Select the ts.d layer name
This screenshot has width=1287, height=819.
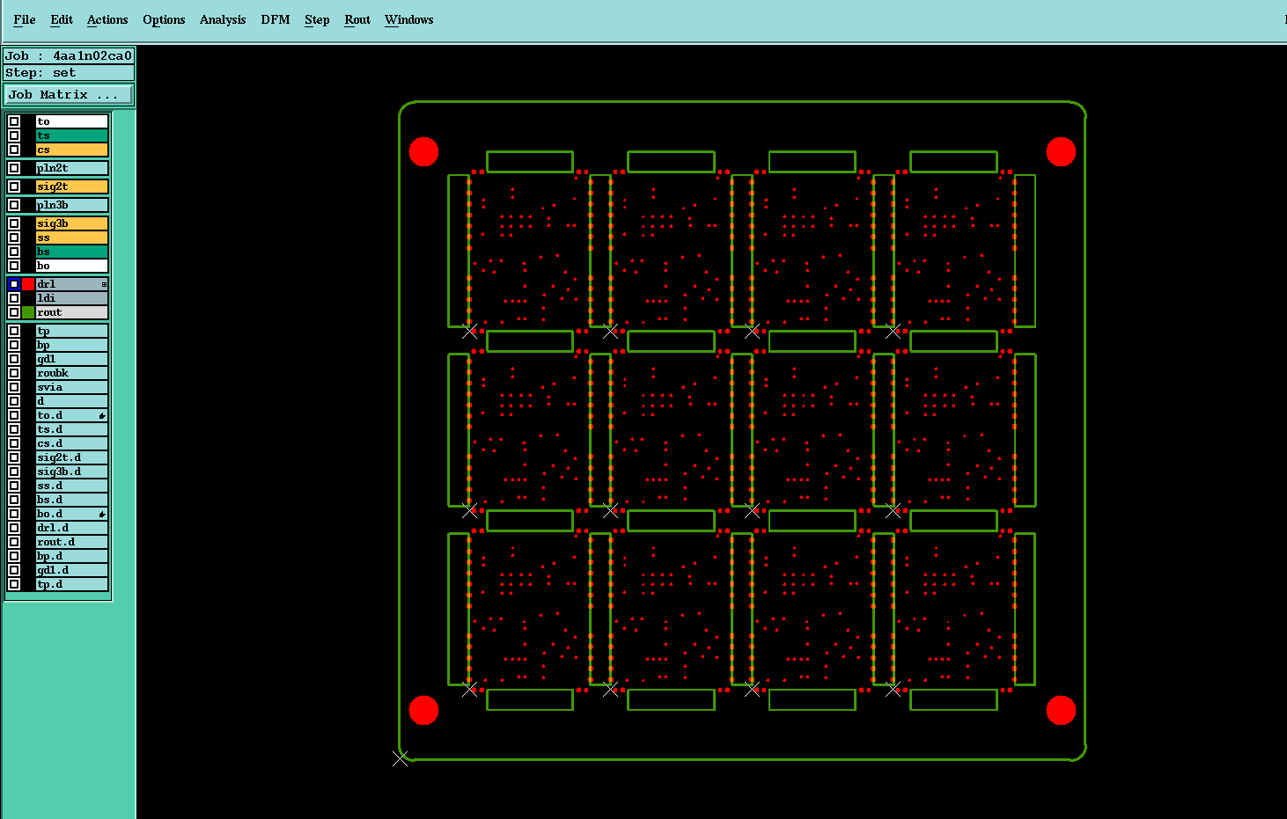coord(72,429)
